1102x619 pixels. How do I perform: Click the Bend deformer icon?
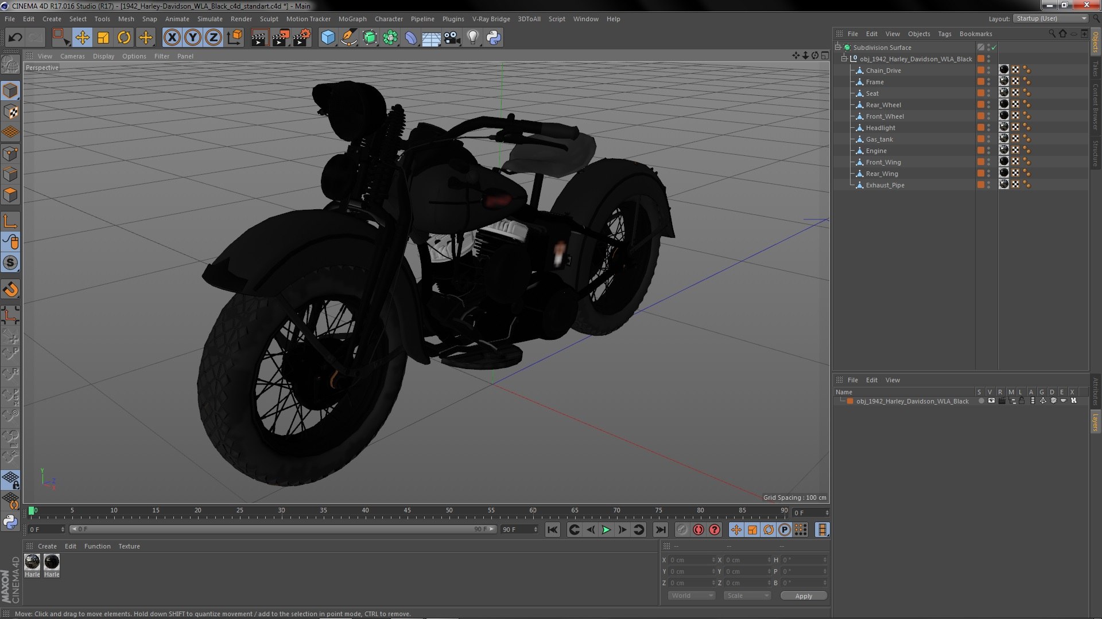pos(411,38)
